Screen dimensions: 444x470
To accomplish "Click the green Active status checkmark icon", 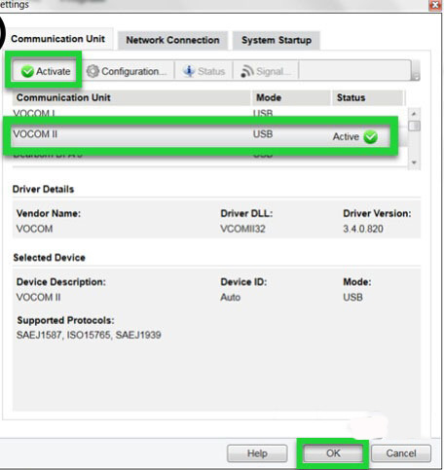I will tap(370, 136).
